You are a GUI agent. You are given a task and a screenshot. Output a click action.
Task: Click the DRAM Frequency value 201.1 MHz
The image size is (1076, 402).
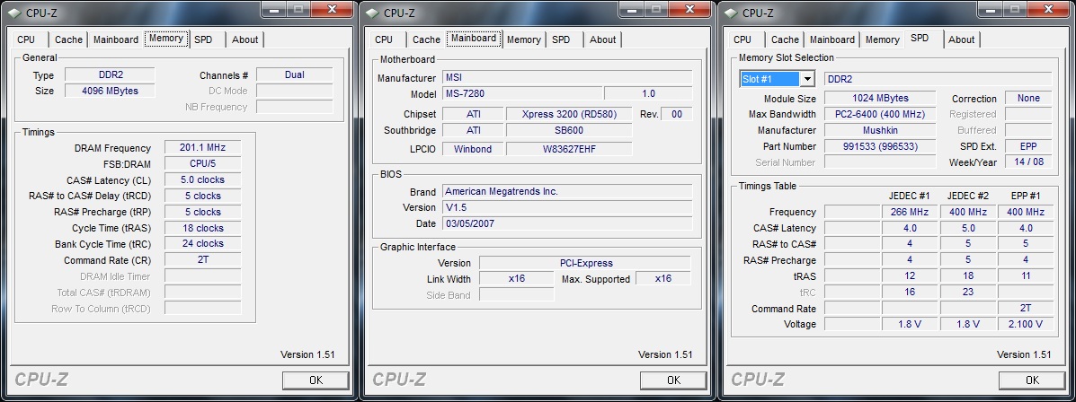pos(202,147)
